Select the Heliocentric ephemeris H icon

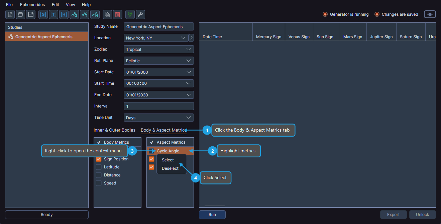(64, 14)
